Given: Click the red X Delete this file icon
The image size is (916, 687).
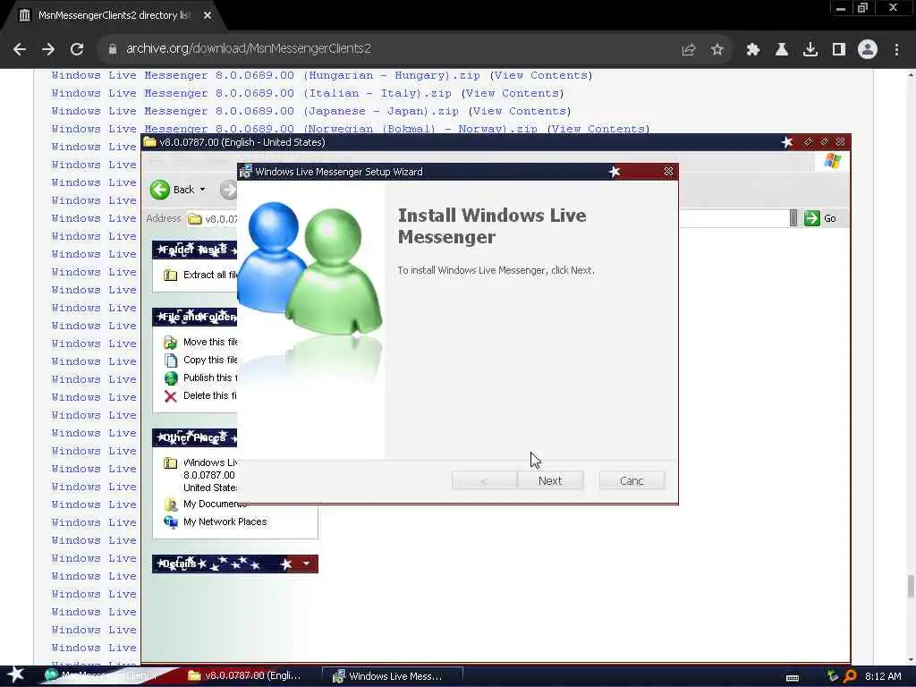Looking at the screenshot, I should pos(171,396).
